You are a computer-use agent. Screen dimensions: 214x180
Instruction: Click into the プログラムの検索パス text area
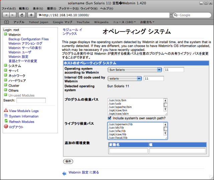click(136, 107)
